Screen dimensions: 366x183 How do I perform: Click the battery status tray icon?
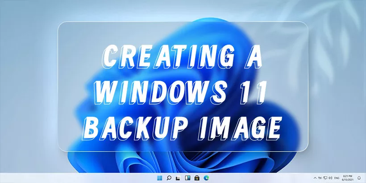click(320, 178)
